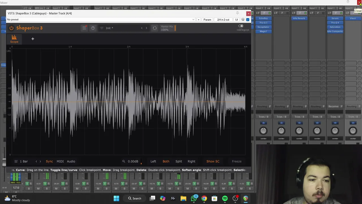The width and height of the screenshot is (362, 204).
Task: Toggle ShaperBox 3 power button
Action: (x=11, y=28)
